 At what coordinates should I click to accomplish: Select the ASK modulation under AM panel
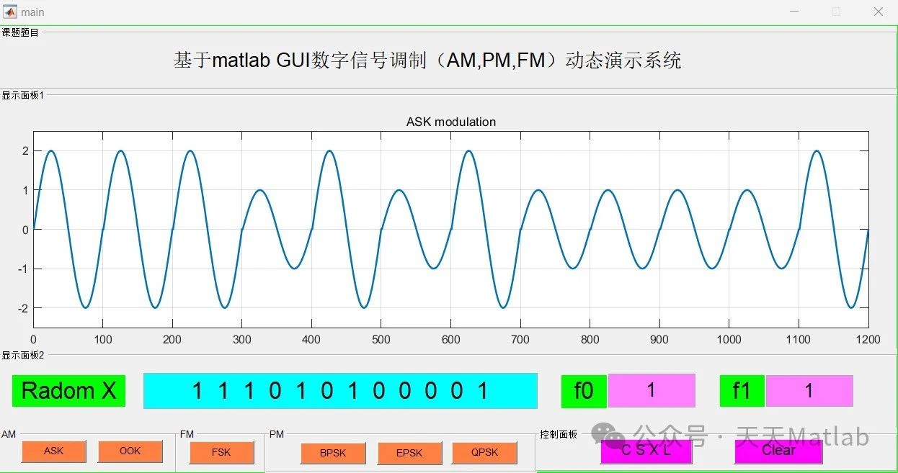pyautogui.click(x=53, y=451)
